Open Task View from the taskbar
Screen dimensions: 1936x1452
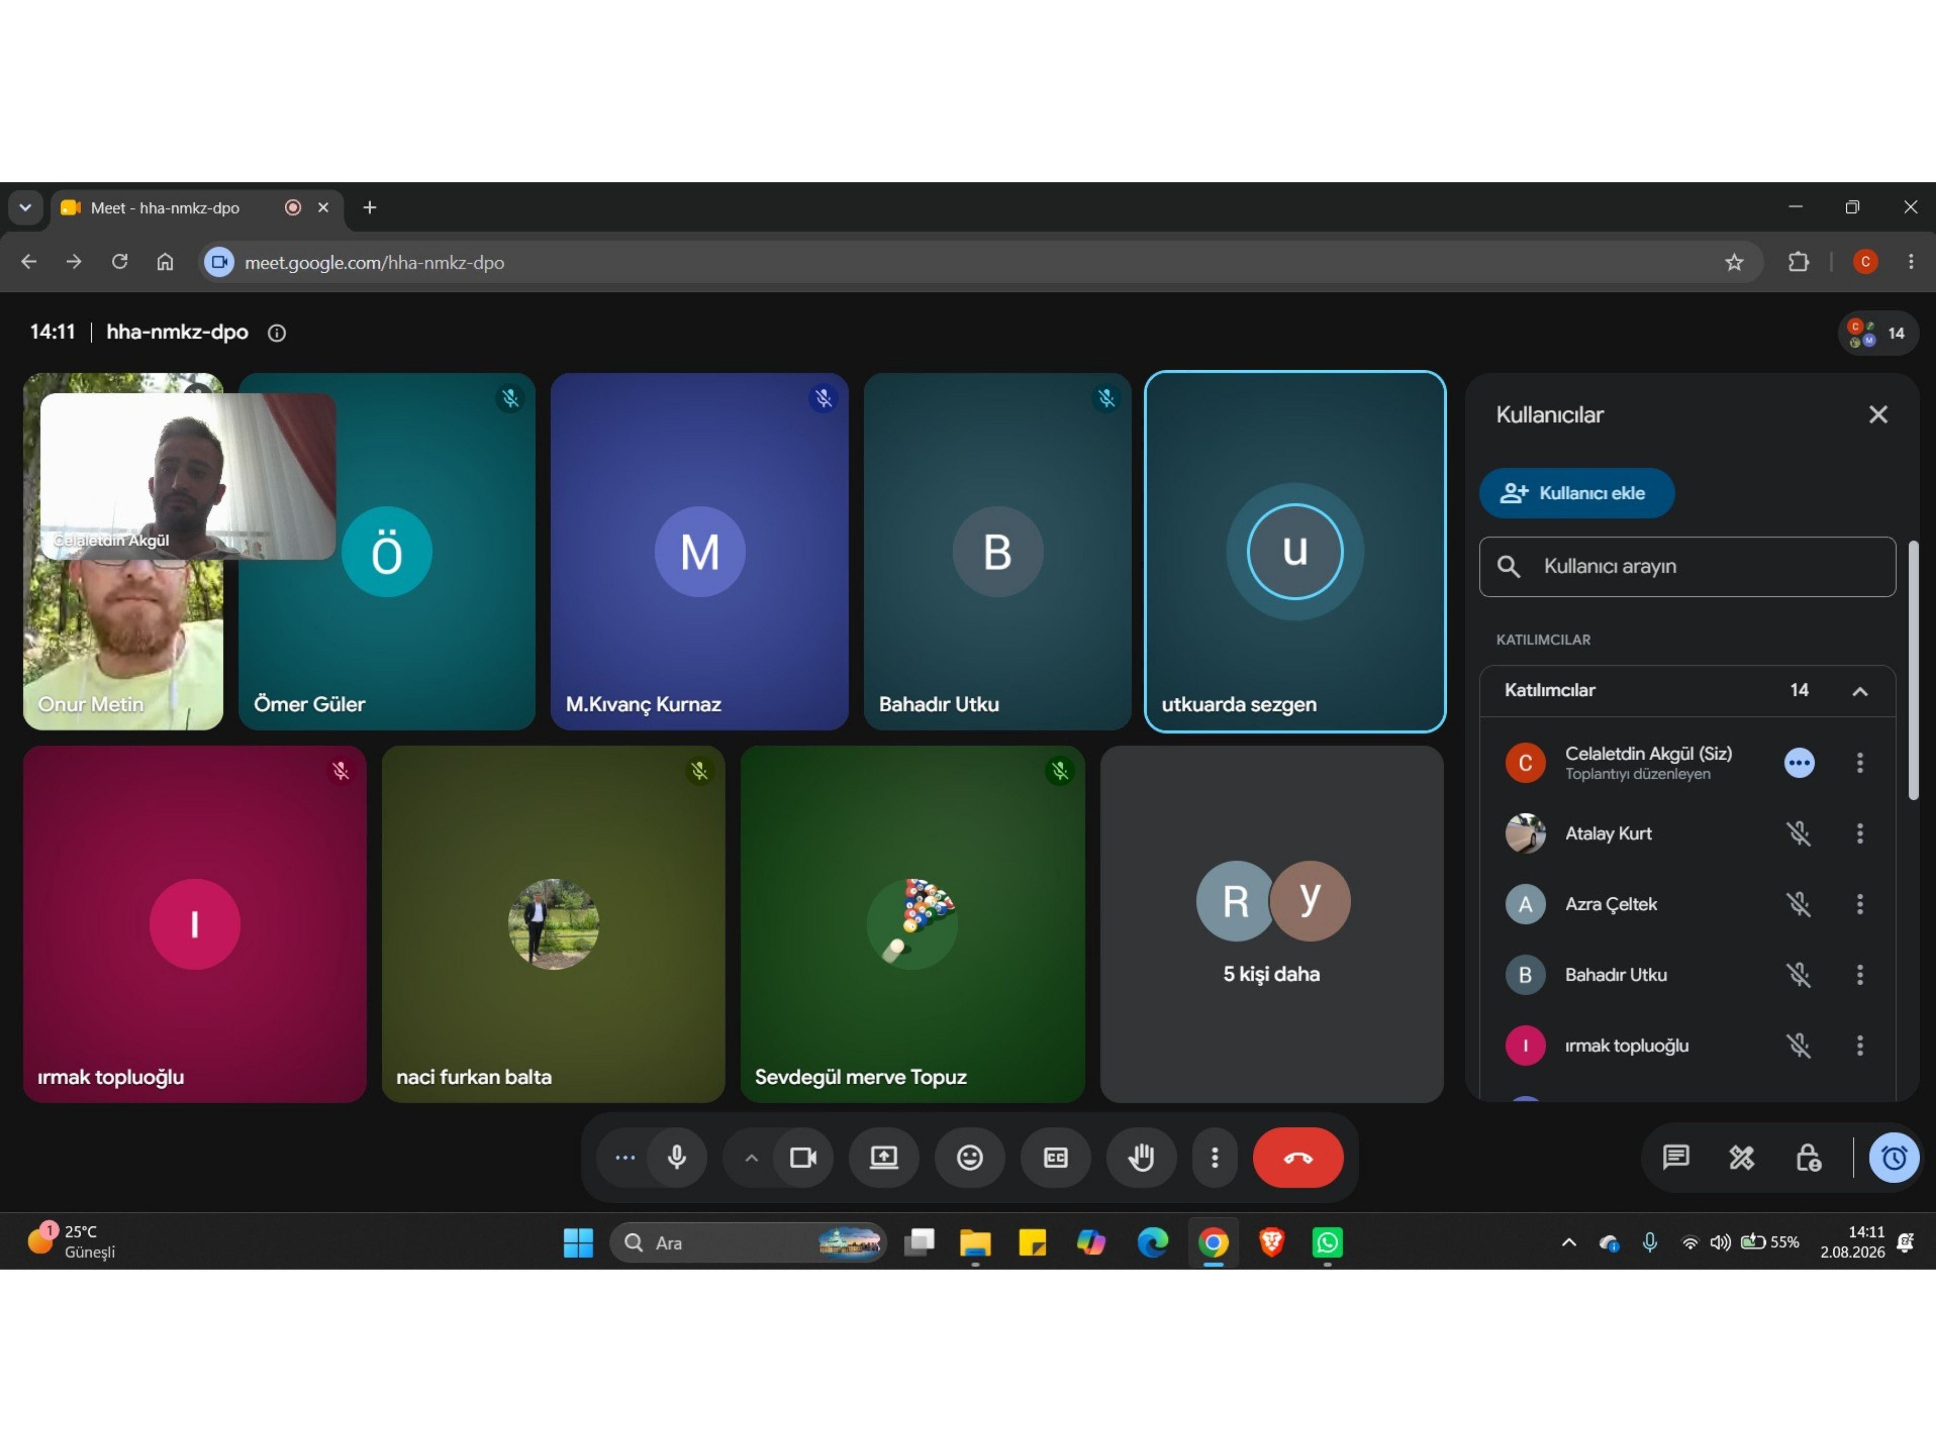[919, 1242]
